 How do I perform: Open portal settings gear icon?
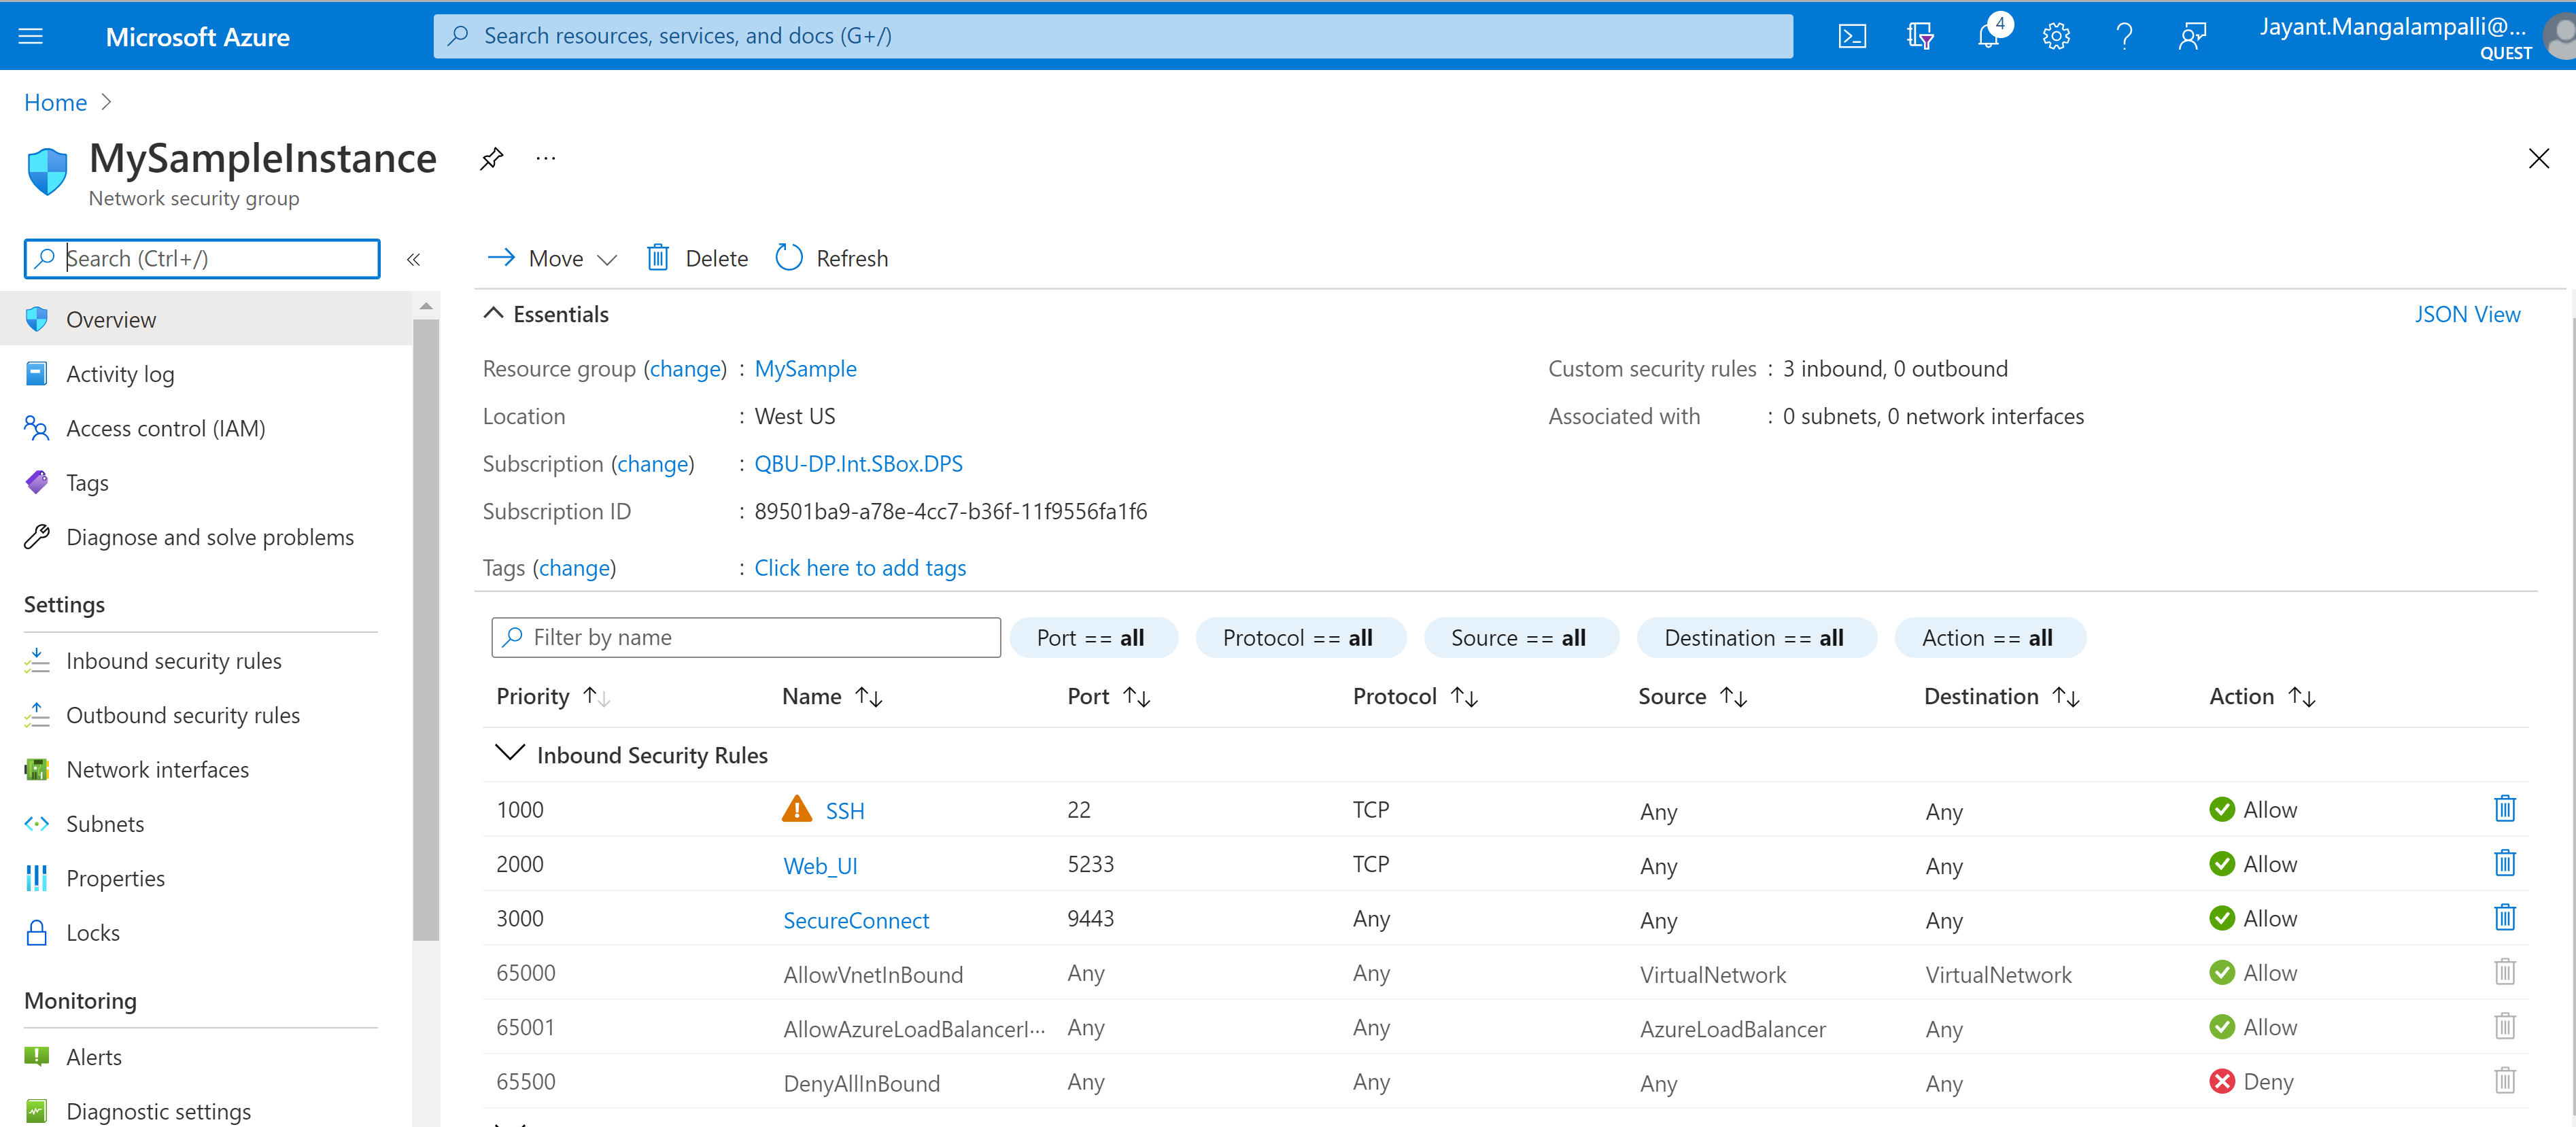2055,37
